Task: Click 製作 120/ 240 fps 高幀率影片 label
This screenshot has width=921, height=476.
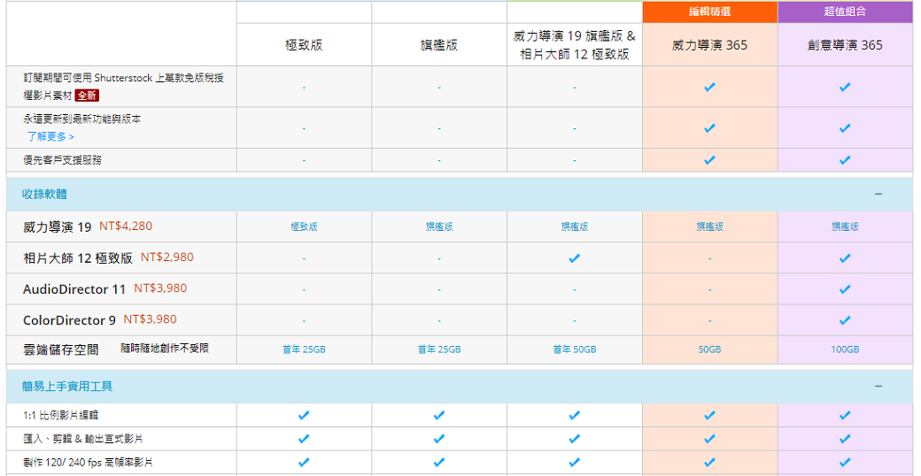Action: (x=88, y=463)
